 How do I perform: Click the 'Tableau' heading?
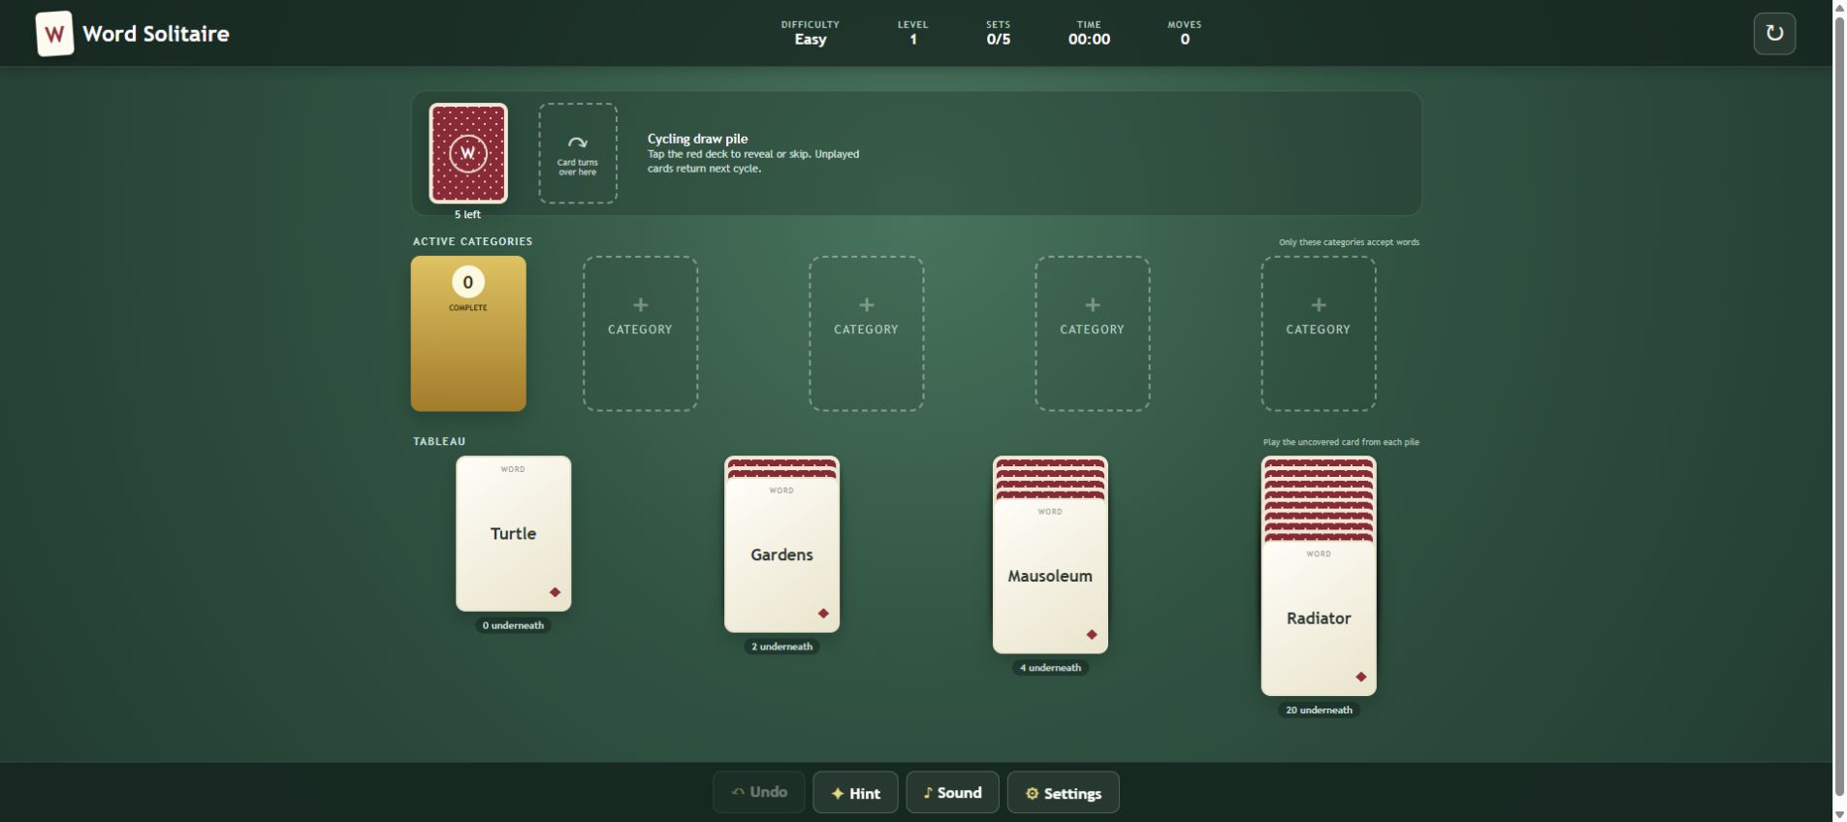coord(439,441)
